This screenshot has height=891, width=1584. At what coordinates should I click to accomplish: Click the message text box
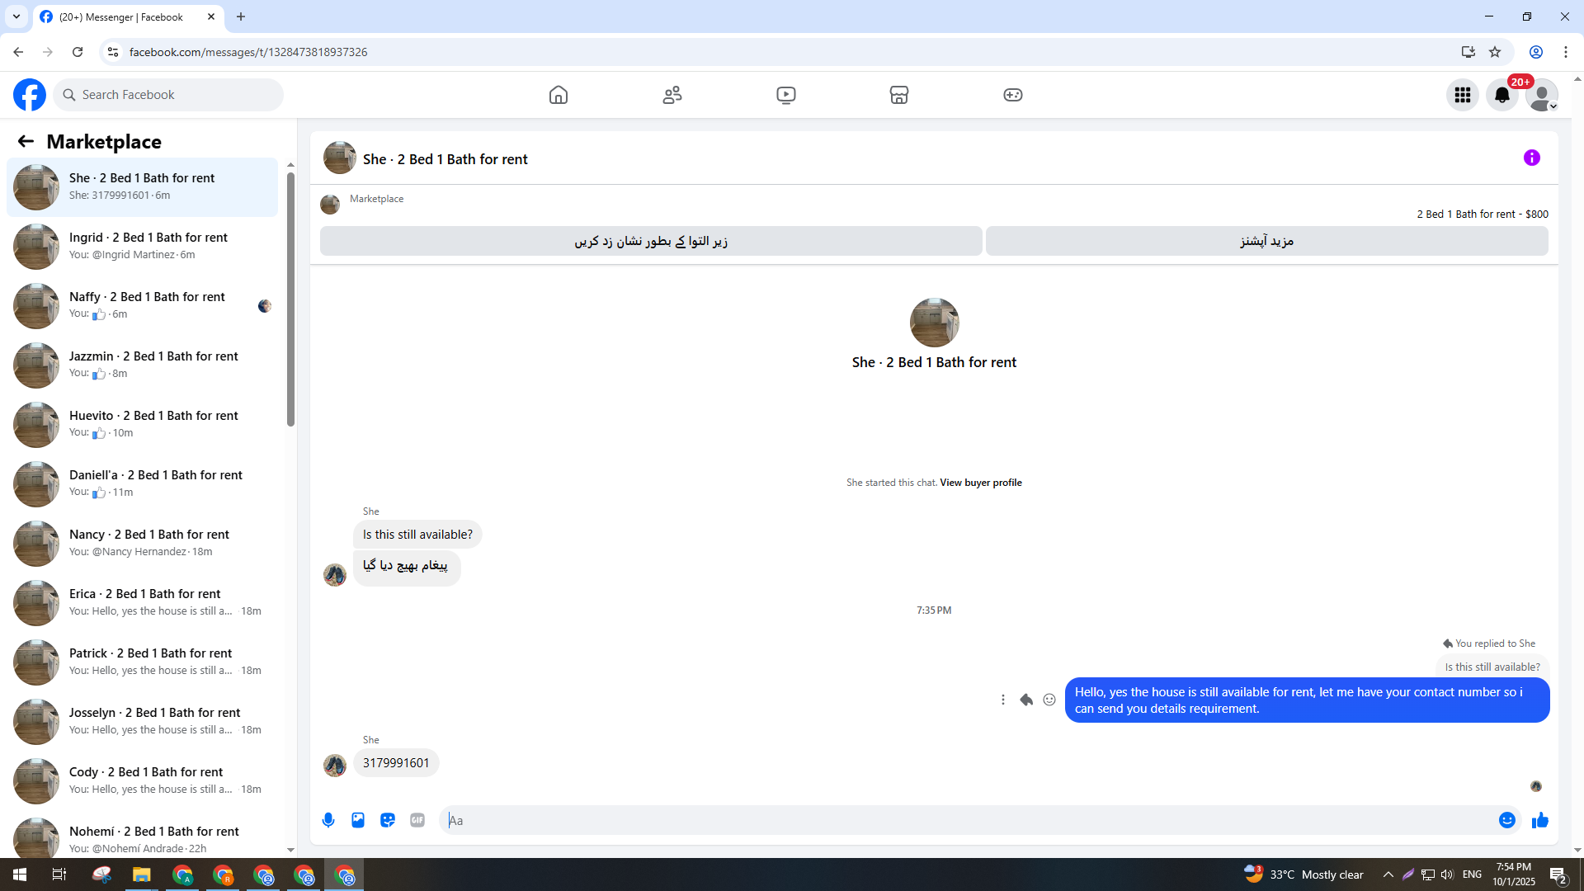(x=969, y=820)
